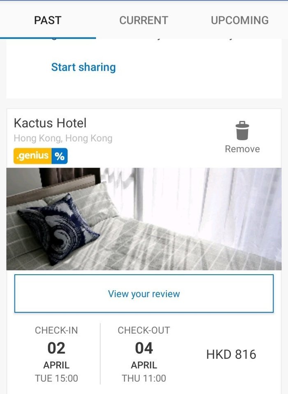Open View your review button
288x394 pixels.
(144, 294)
